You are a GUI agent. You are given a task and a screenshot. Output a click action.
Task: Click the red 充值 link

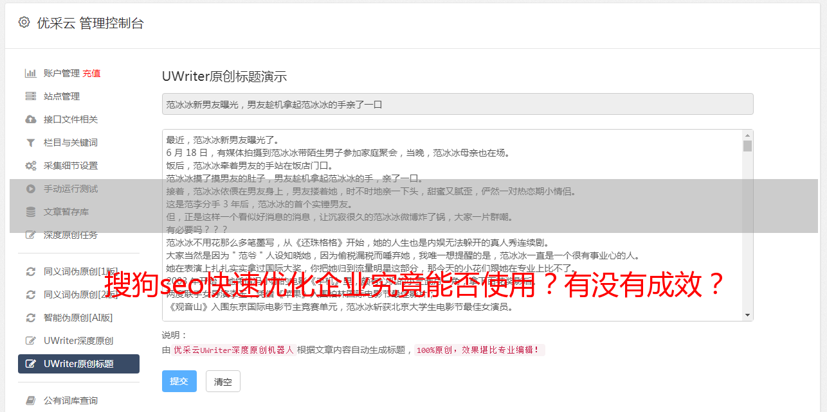point(91,73)
